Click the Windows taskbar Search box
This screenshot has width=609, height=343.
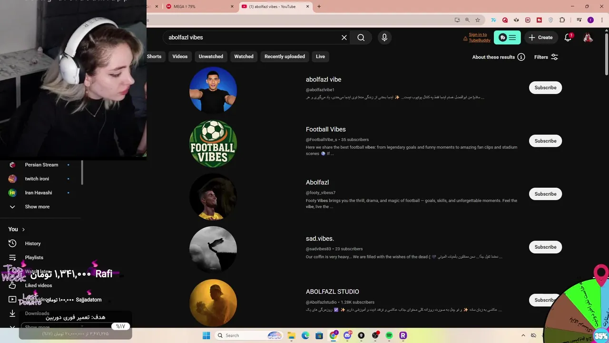tap(249, 335)
